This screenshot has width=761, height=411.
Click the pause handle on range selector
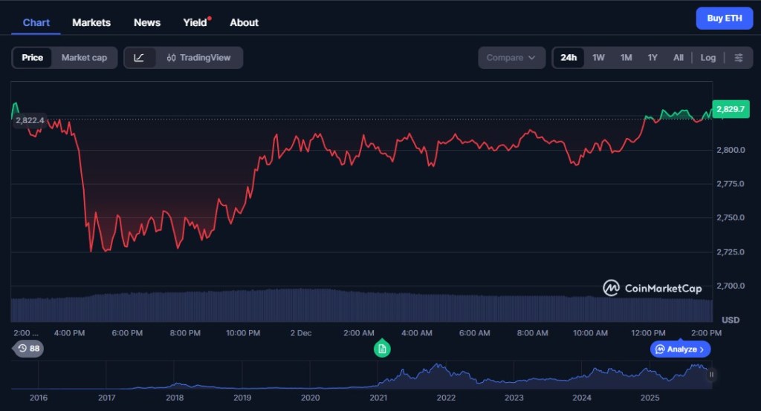coord(711,375)
